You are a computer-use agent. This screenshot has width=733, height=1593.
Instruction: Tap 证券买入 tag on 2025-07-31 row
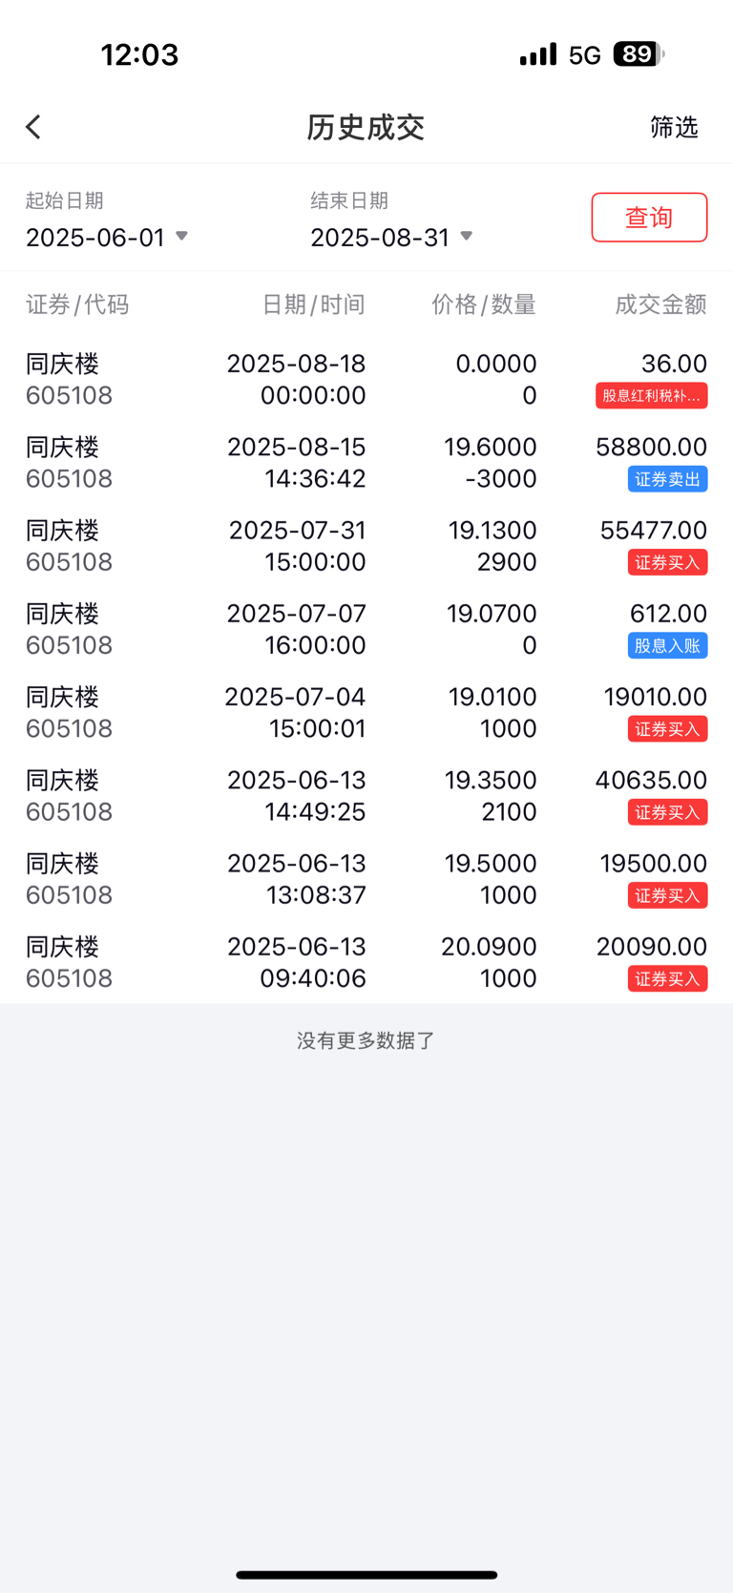667,562
